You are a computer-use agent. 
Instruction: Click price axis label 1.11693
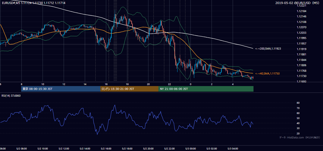point(302,82)
